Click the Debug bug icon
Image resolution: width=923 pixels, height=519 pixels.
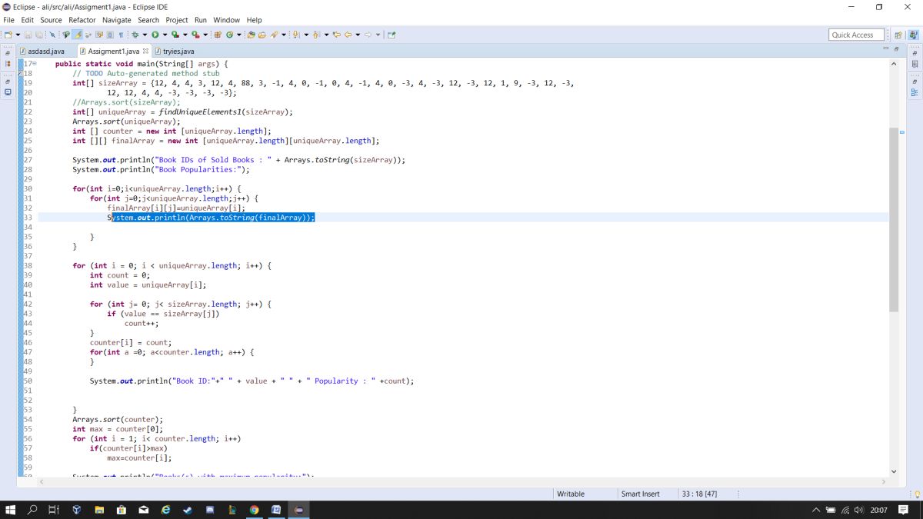(135, 35)
